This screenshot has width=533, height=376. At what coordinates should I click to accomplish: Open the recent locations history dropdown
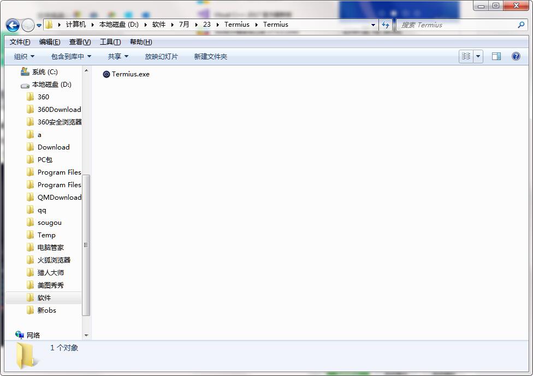tap(39, 26)
